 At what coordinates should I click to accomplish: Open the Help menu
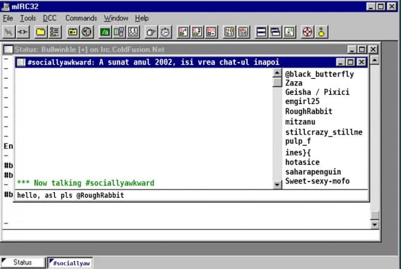pyautogui.click(x=142, y=18)
